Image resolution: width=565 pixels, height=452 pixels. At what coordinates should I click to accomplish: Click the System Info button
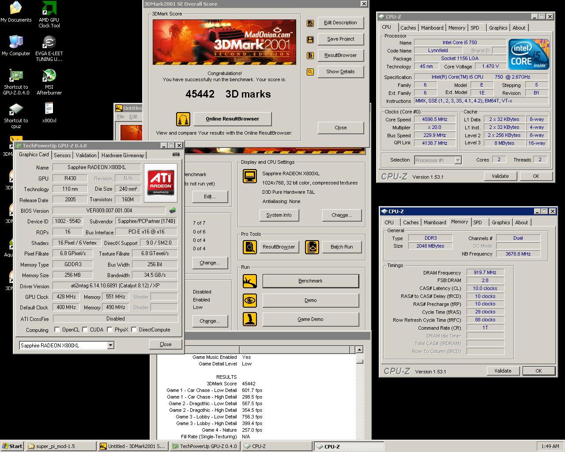(279, 215)
